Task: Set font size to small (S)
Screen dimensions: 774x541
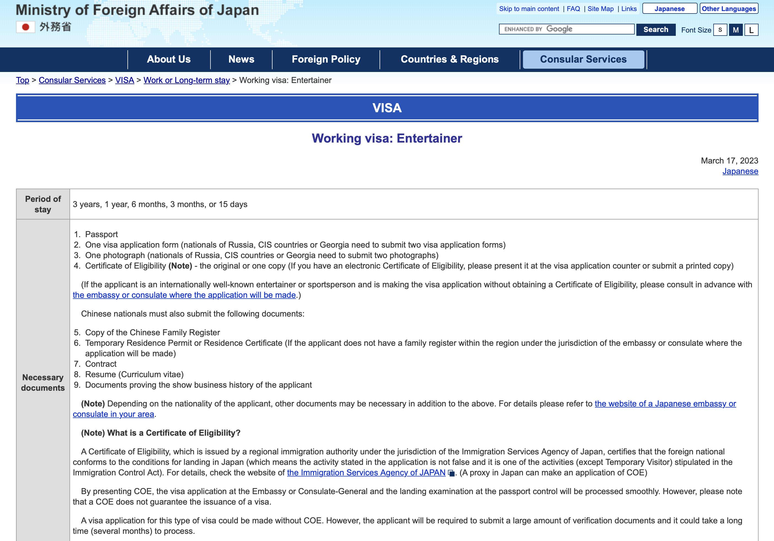Action: coord(720,30)
